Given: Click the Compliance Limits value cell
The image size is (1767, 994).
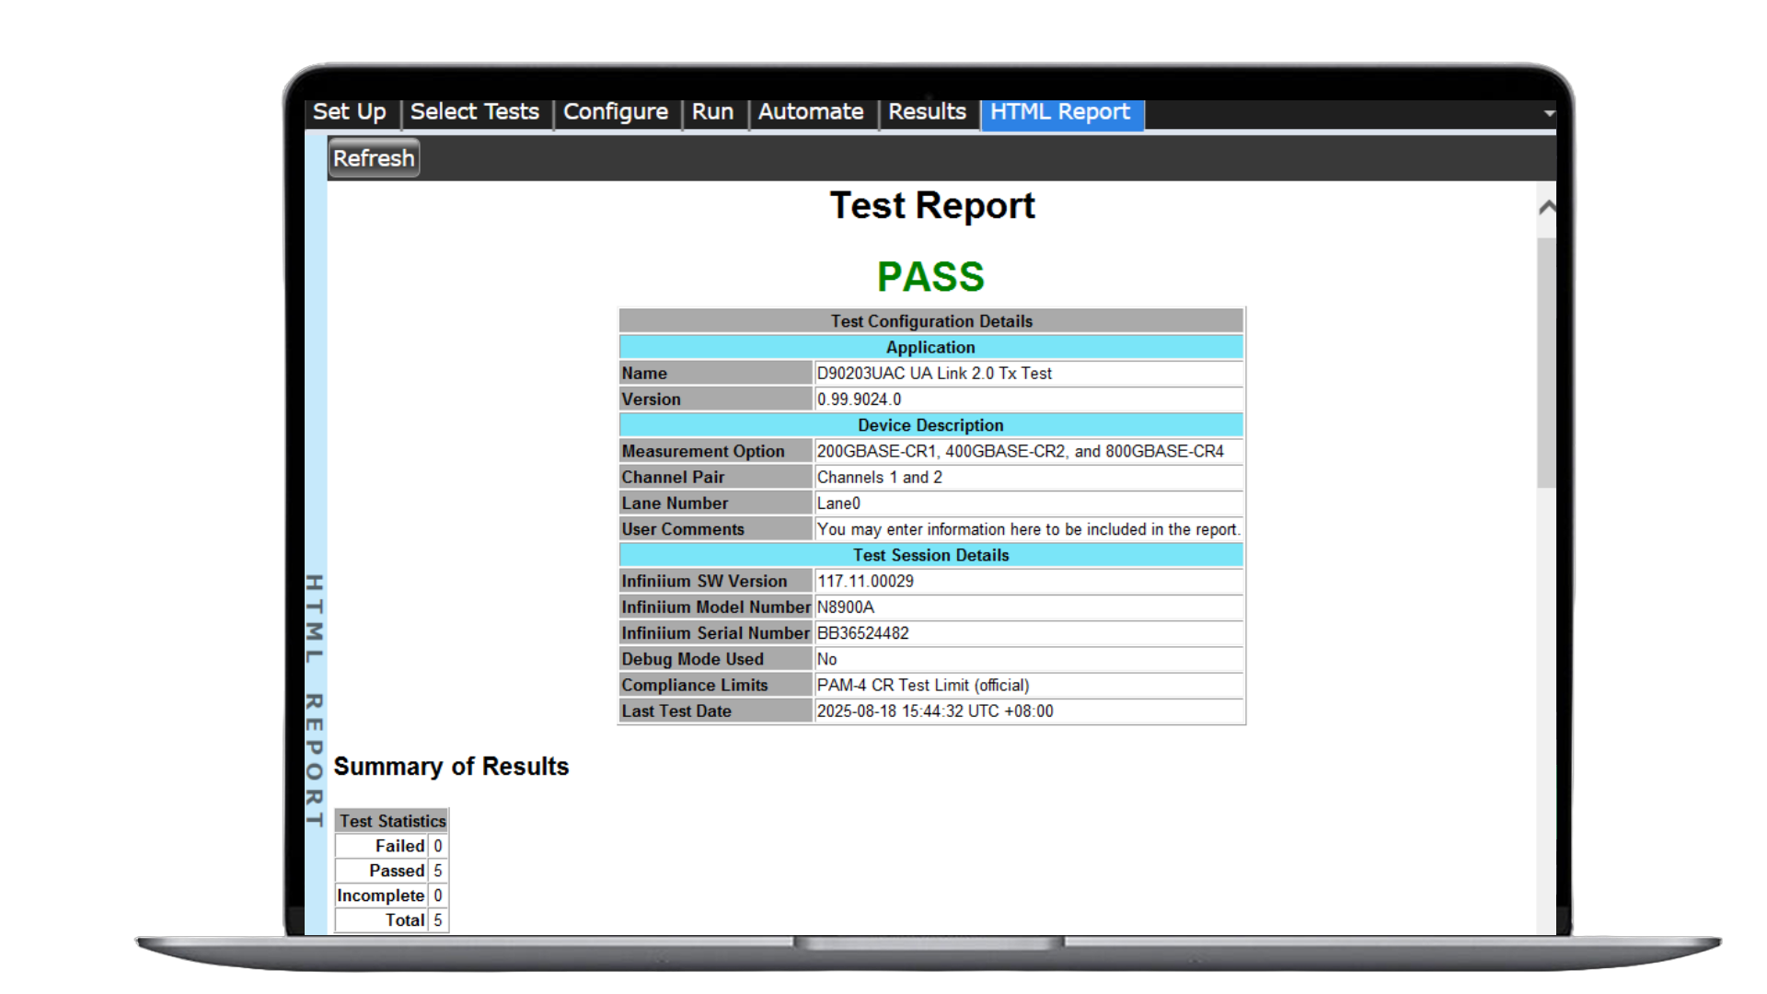Looking at the screenshot, I should (x=1029, y=686).
